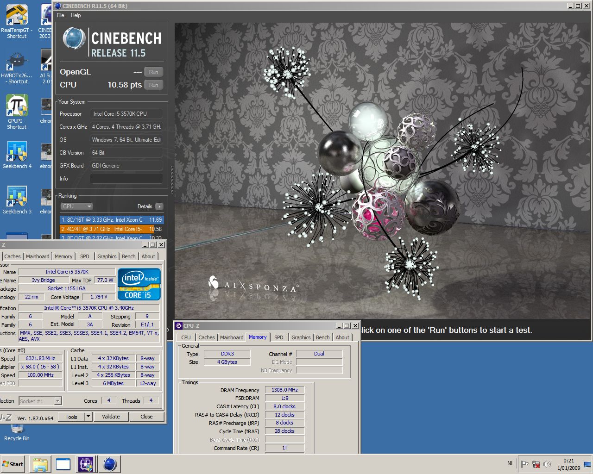Run the OpenGL benchmark
Viewport: 593px width, 474px height.
[x=153, y=72]
